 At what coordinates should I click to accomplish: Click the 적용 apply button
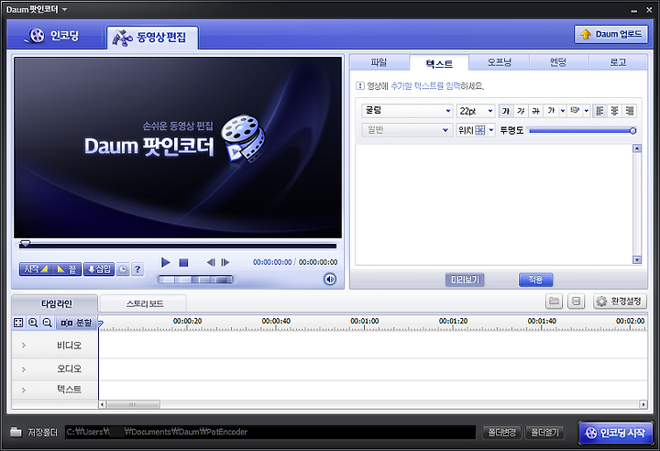(x=536, y=280)
